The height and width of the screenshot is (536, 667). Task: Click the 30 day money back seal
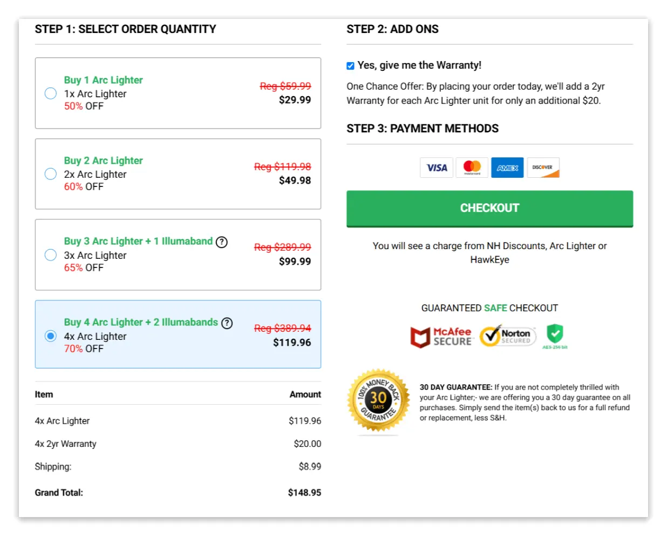click(379, 400)
